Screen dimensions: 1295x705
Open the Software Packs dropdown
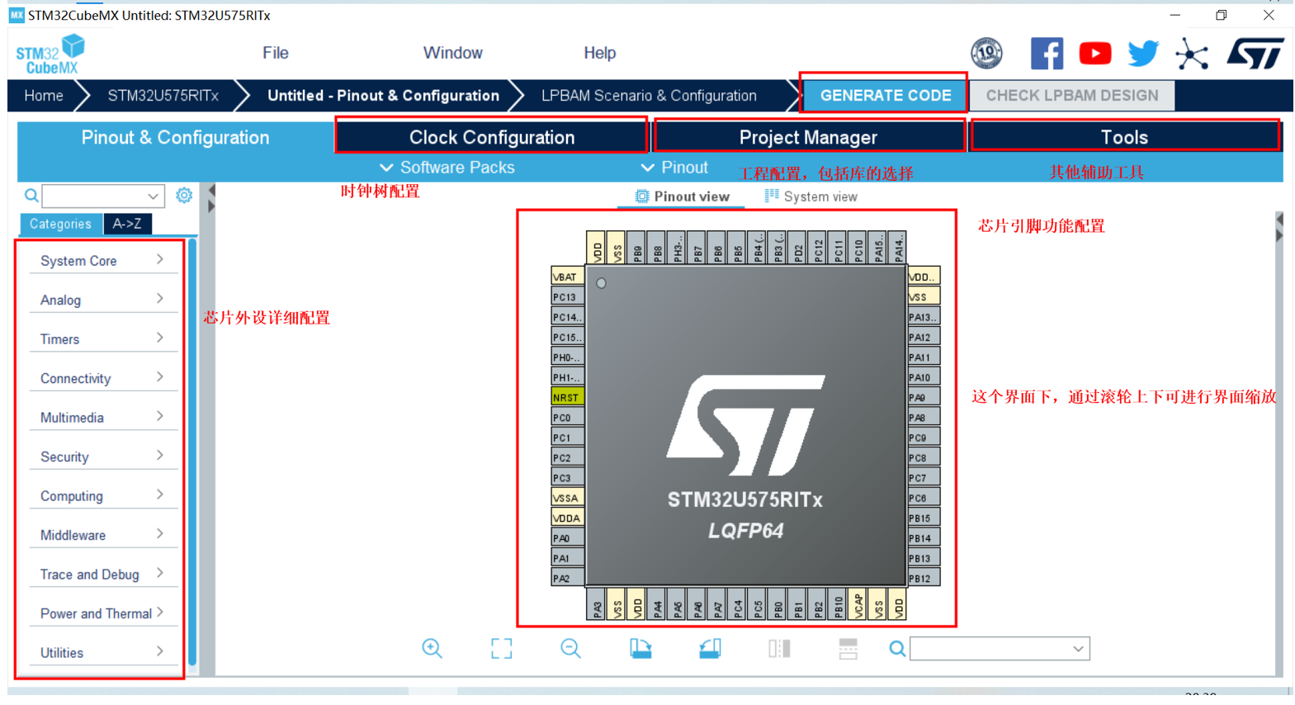(x=447, y=168)
